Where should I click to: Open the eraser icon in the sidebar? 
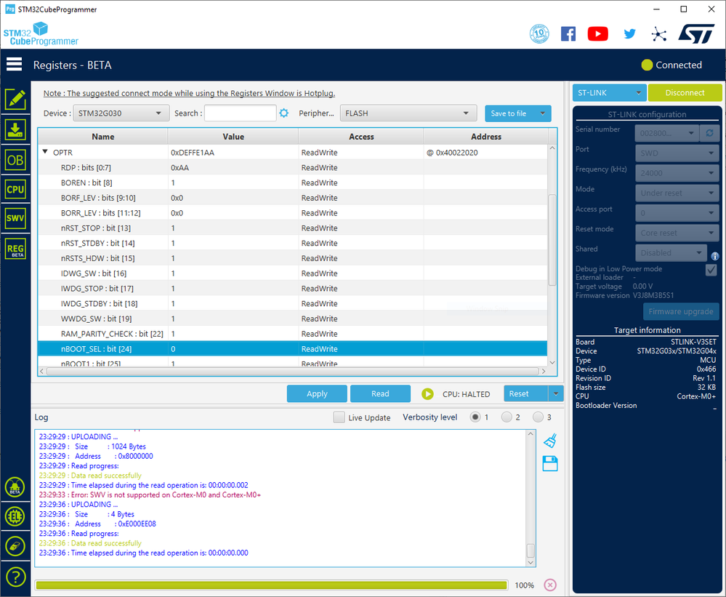tap(15, 547)
